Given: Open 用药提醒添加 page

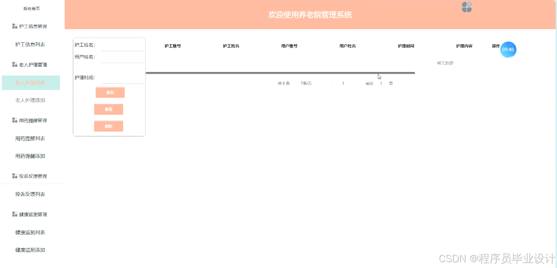Looking at the screenshot, I should tap(30, 156).
